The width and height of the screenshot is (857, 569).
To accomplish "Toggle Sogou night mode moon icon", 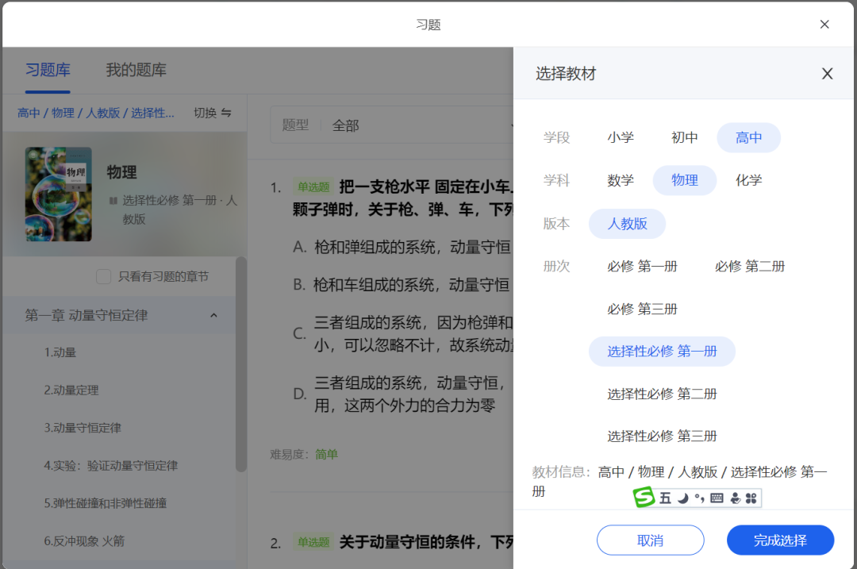I will [682, 498].
